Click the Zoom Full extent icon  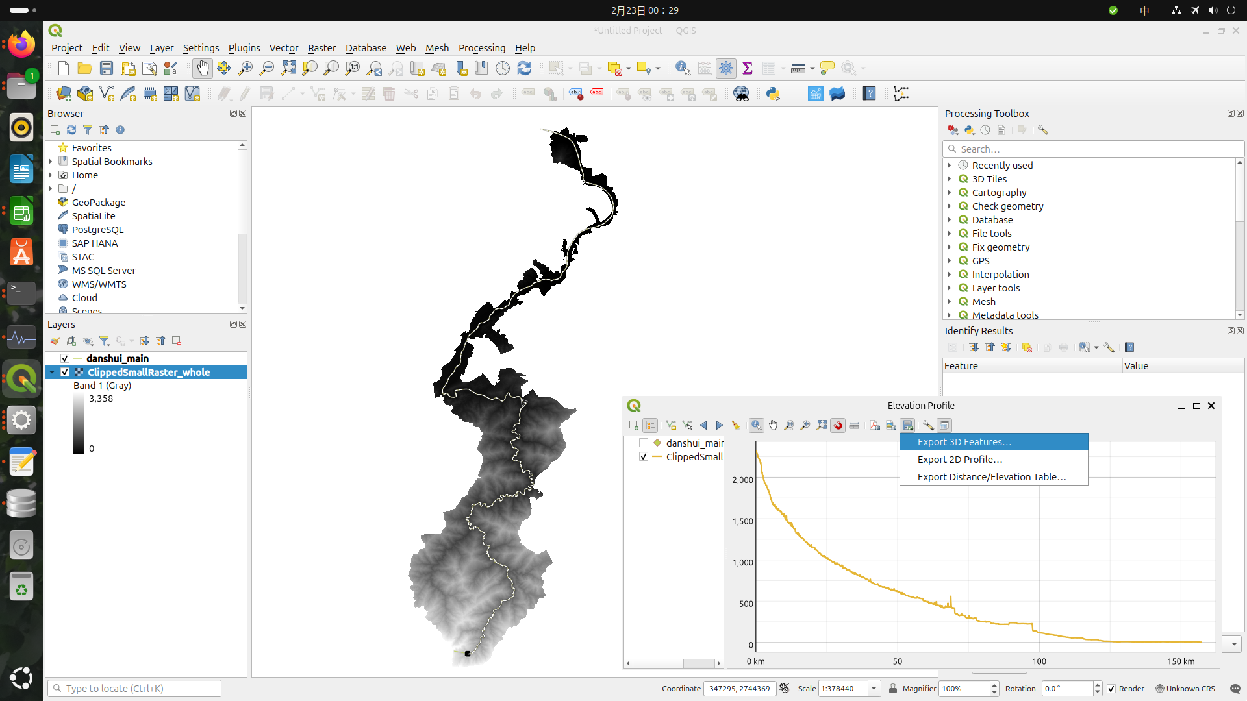pos(288,68)
